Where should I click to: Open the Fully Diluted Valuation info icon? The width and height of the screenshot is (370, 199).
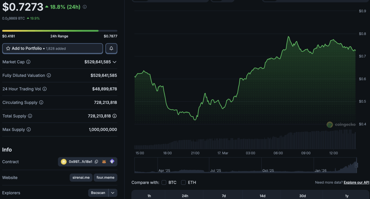click(x=49, y=76)
